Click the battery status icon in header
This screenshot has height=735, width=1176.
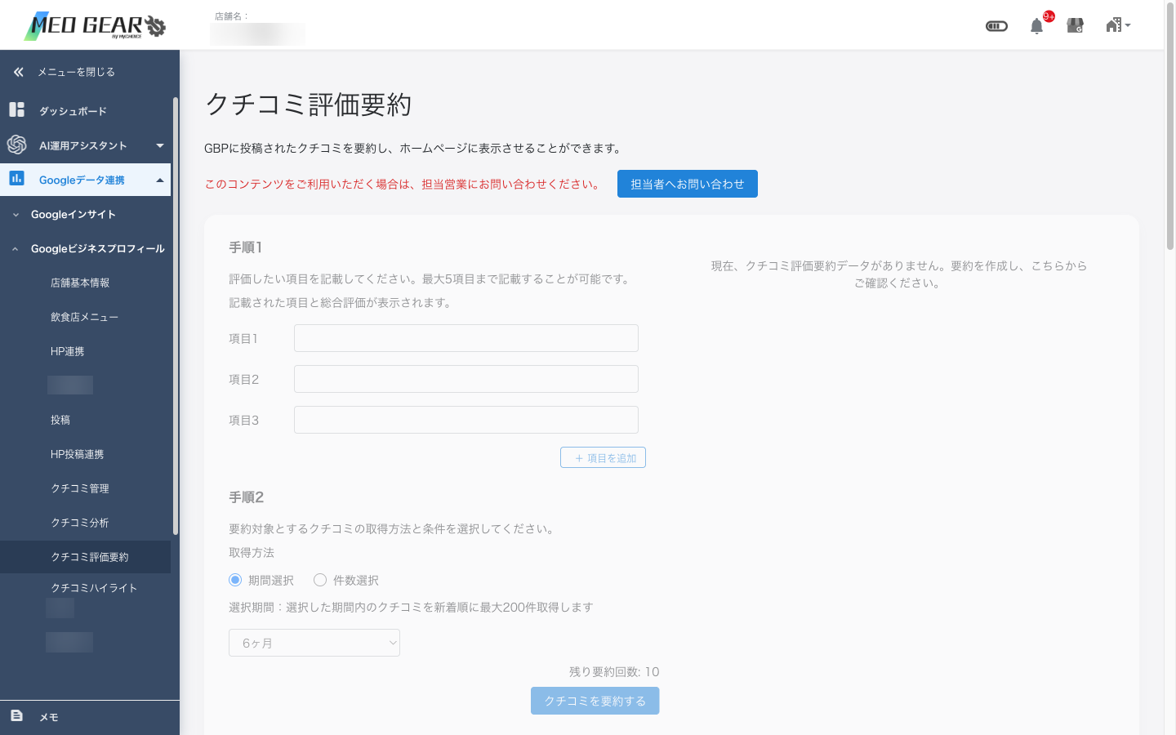click(996, 26)
